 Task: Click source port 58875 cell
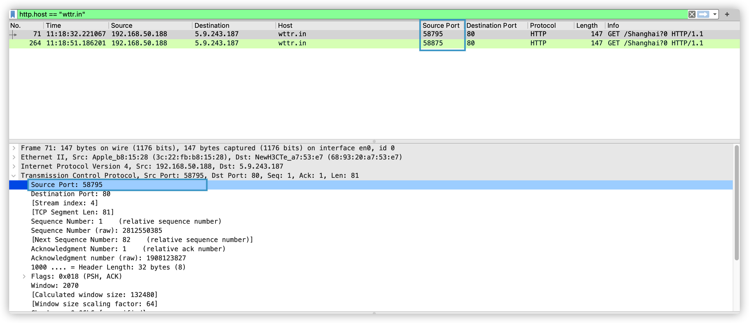coord(433,43)
